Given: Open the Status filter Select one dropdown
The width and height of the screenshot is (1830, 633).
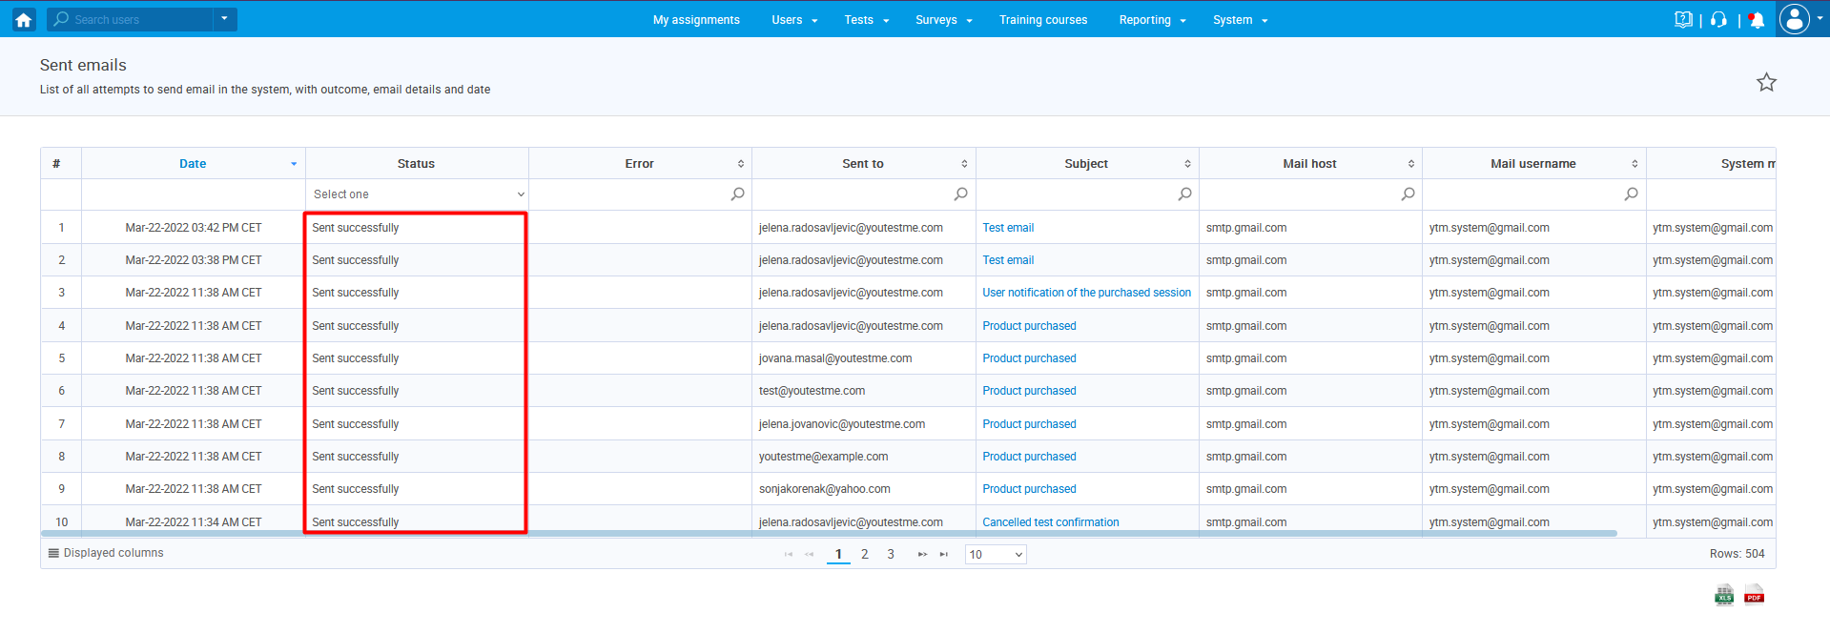Looking at the screenshot, I should coord(418,194).
